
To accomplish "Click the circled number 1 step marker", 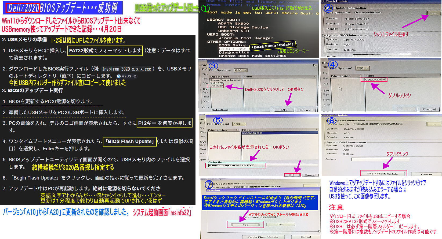I will point(205,8).
